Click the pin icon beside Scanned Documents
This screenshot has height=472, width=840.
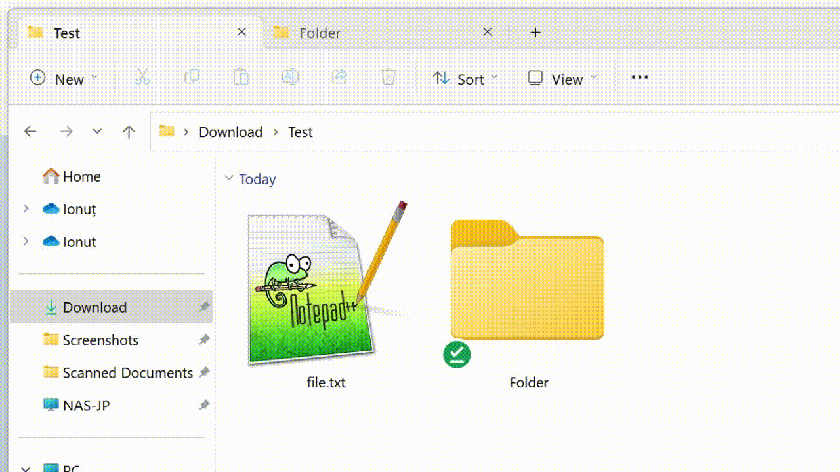(x=204, y=372)
